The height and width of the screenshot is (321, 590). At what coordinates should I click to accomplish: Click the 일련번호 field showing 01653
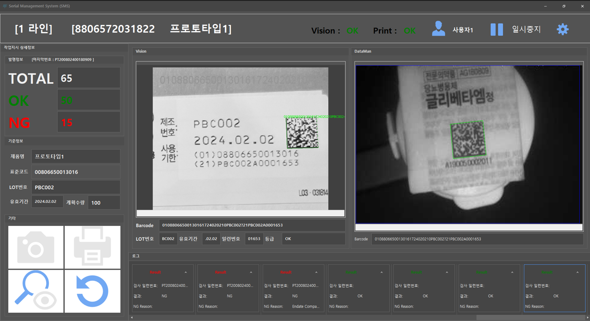coord(254,239)
